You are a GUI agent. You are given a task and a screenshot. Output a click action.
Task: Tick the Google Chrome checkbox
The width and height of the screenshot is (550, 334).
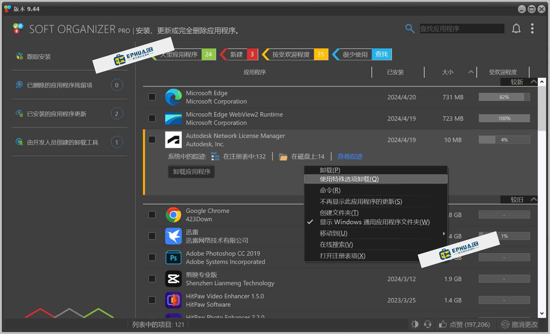click(x=152, y=214)
